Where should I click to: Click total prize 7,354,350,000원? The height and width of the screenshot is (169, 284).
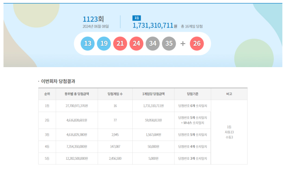77,146
